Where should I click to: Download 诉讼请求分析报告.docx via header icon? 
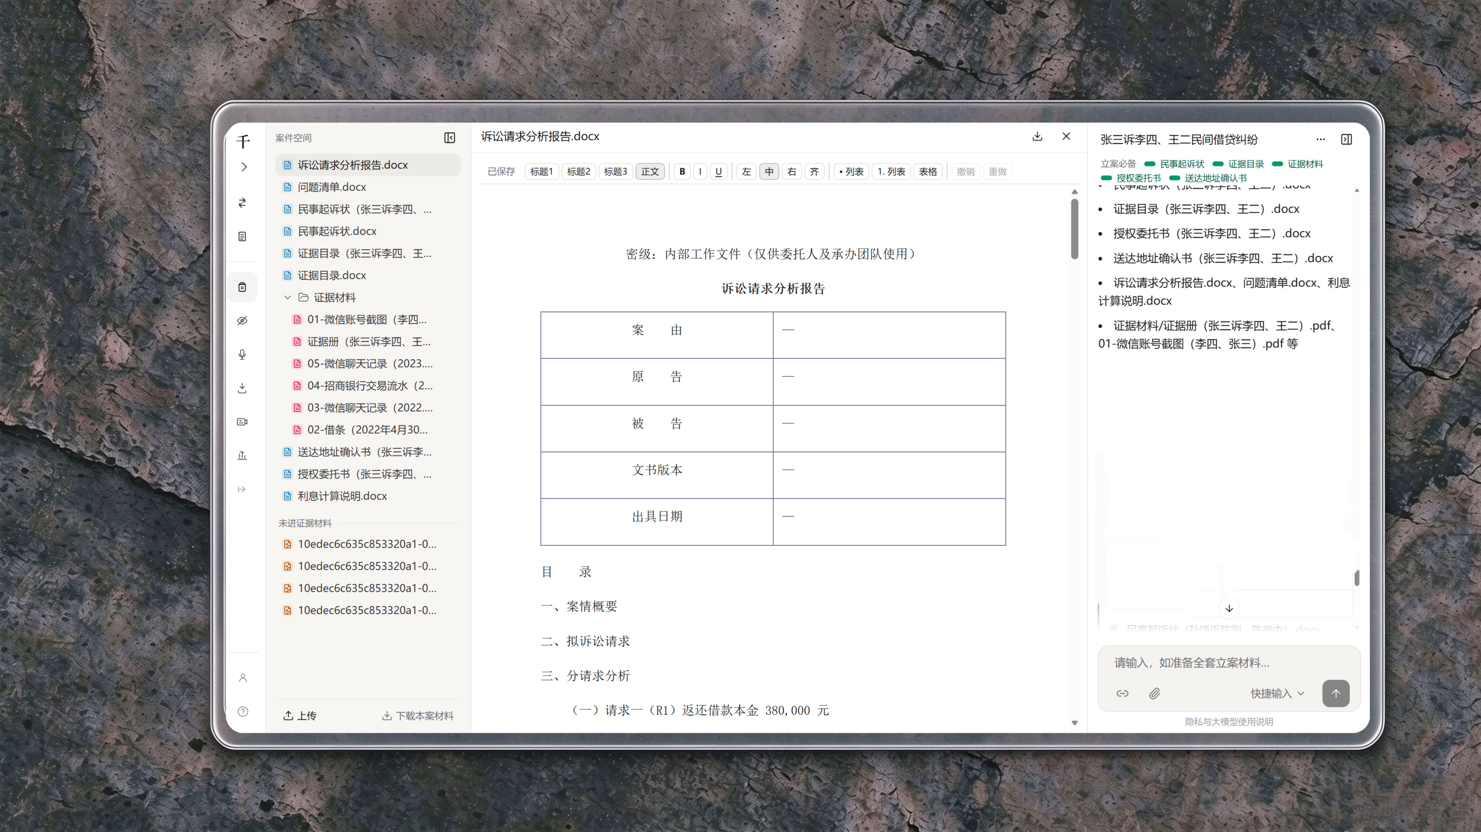[1037, 136]
